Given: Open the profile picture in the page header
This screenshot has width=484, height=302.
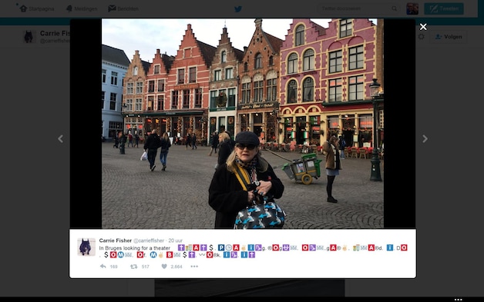Looking at the screenshot, I should point(29,37).
